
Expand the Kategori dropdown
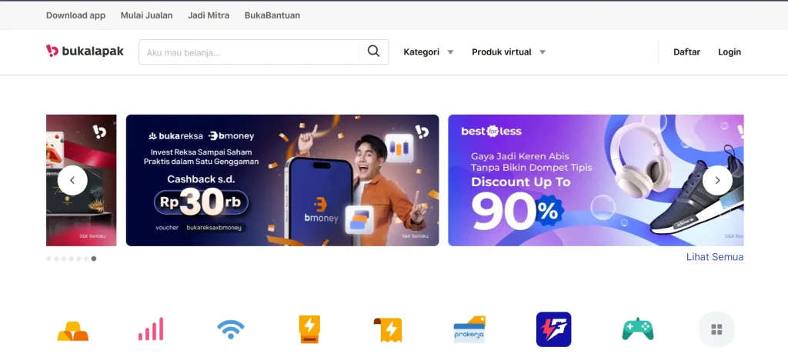(428, 52)
